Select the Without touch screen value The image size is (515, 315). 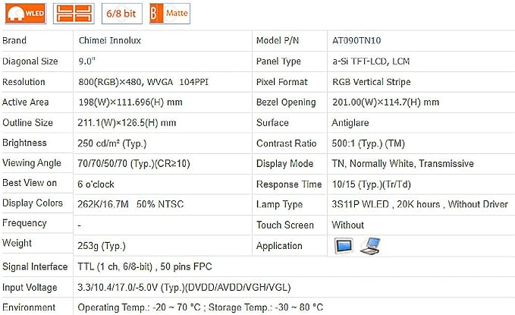(x=348, y=225)
